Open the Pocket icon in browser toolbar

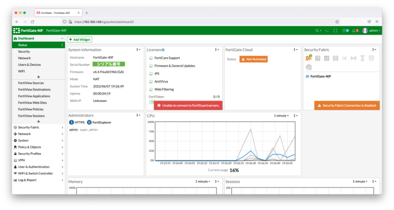369,22
